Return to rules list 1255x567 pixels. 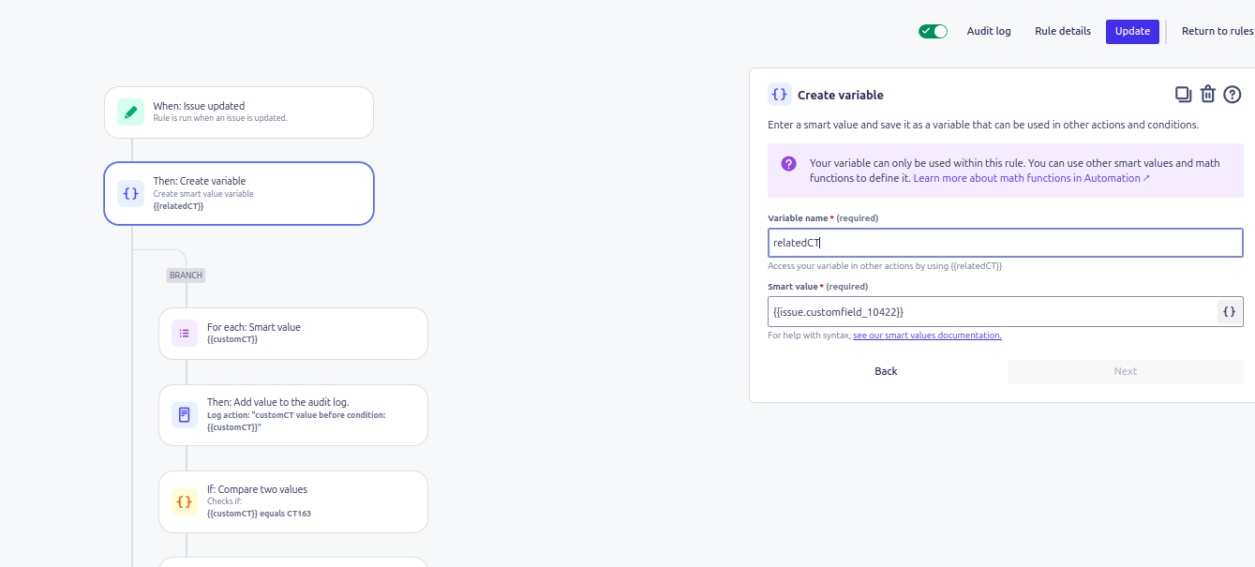coord(1218,31)
